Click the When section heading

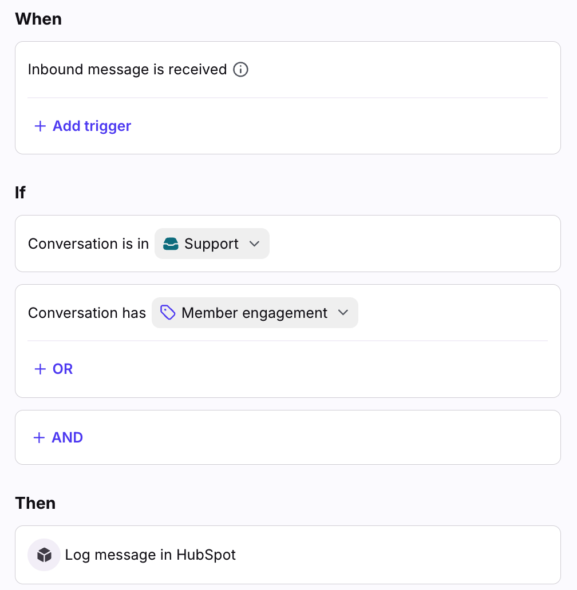38,19
